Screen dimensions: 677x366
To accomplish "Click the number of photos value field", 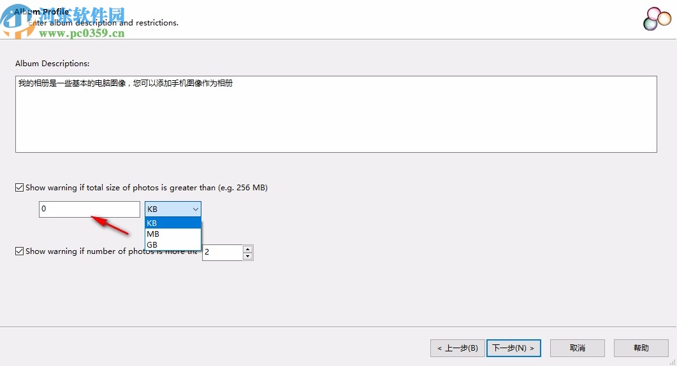I will coord(222,253).
